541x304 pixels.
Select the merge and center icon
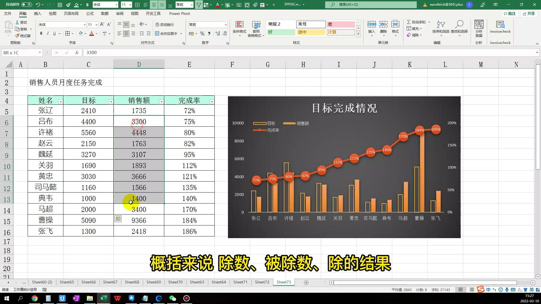click(167, 33)
